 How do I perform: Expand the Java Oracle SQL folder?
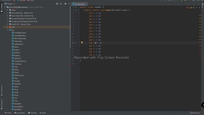point(7,16)
